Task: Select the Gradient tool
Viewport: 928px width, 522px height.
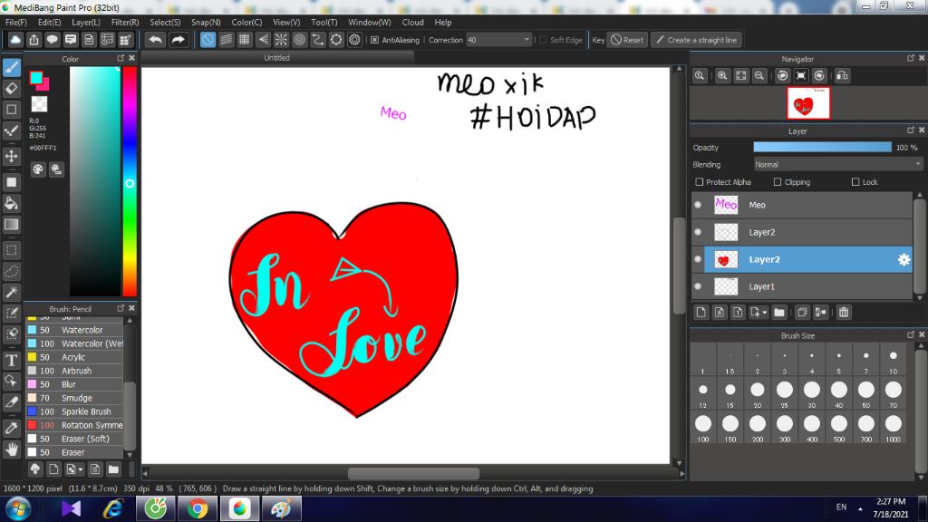Action: tap(11, 225)
